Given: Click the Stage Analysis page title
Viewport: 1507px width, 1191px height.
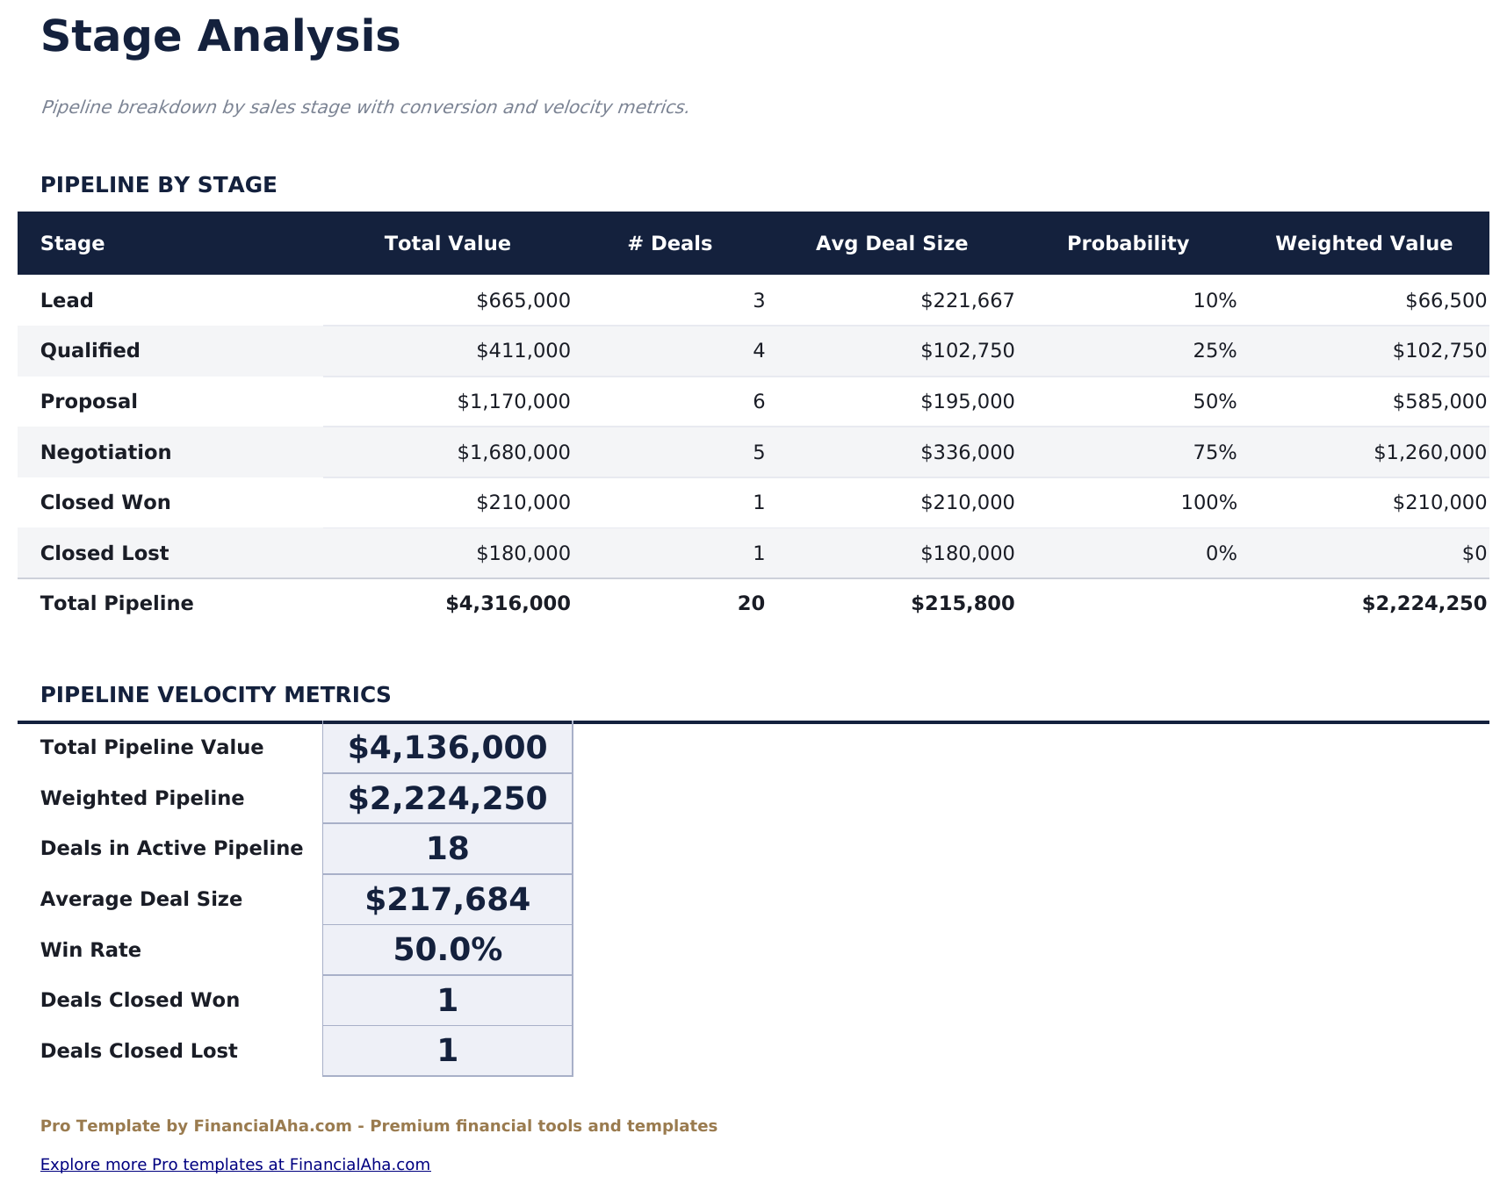Looking at the screenshot, I should (220, 37).
